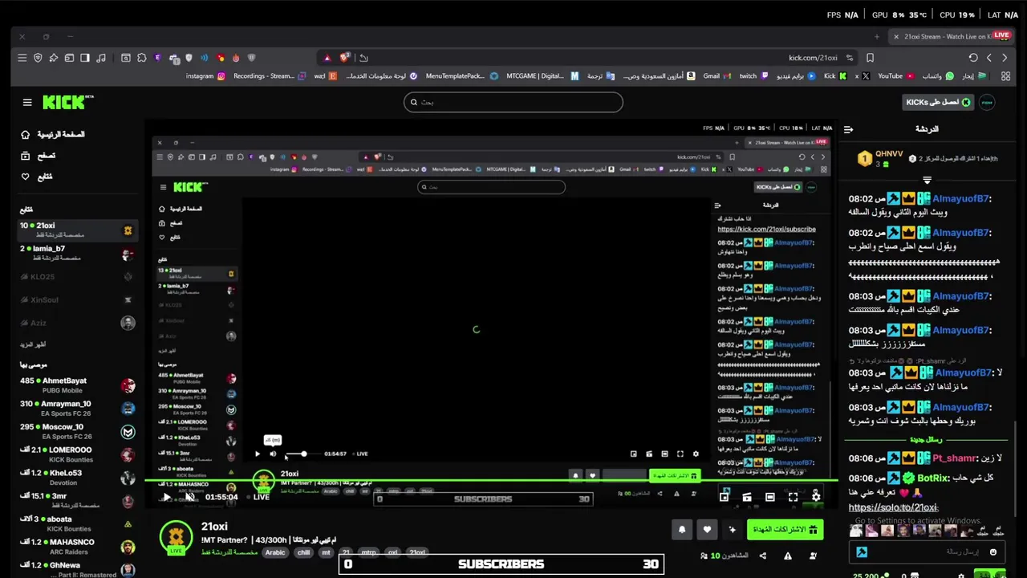Screen dimensions: 1027x578
Task: Click the heart follow button for 21oxi
Action: (x=707, y=529)
